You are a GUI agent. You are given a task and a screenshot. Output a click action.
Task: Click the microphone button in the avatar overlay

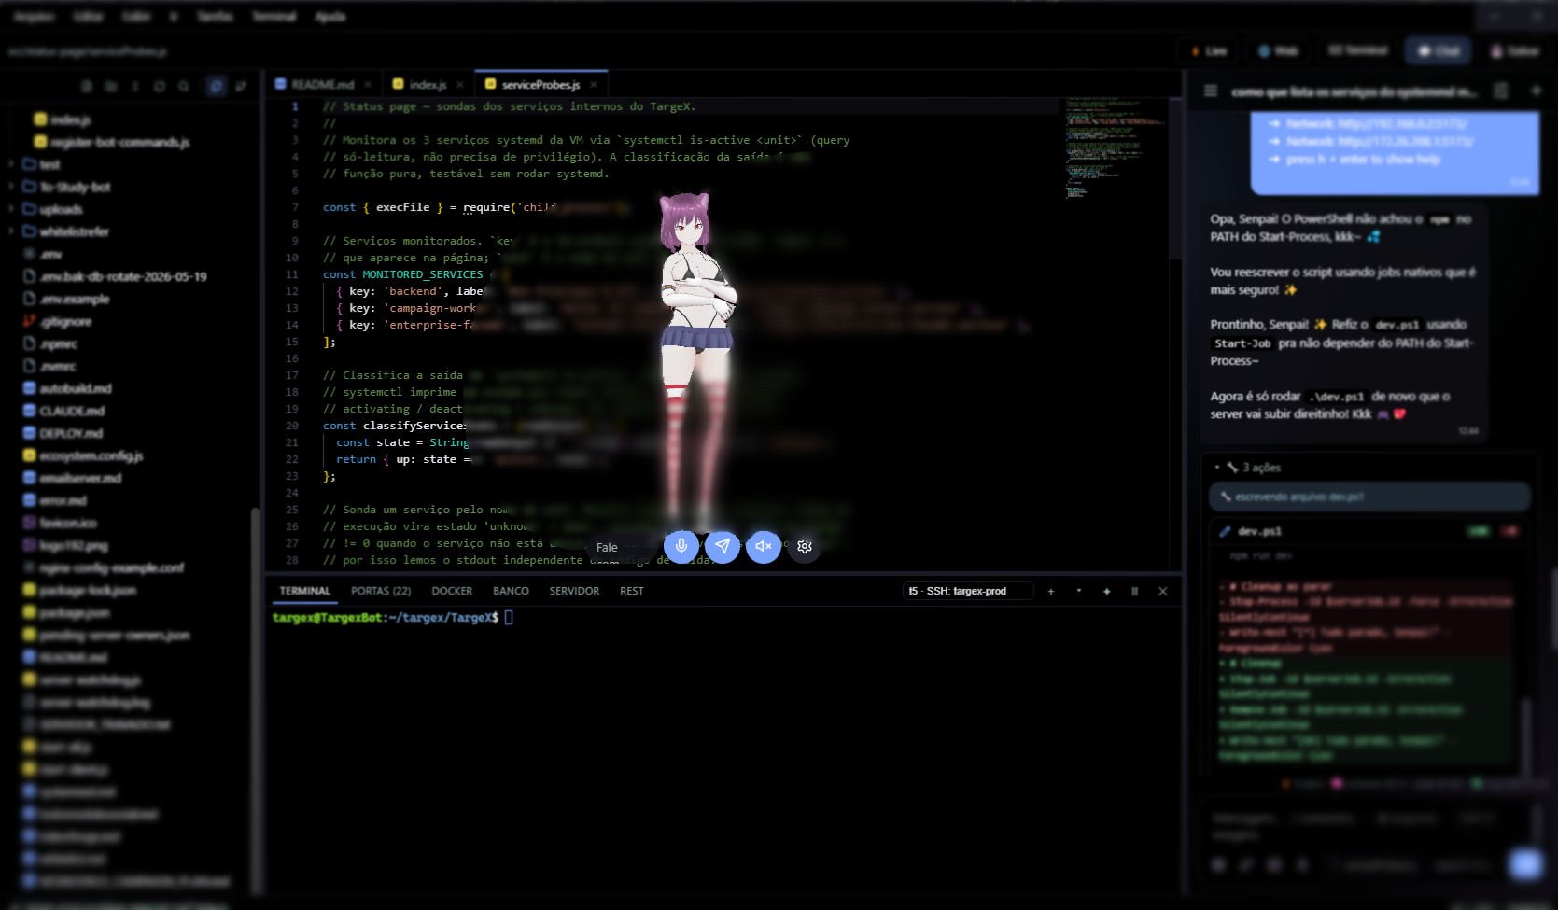point(681,546)
